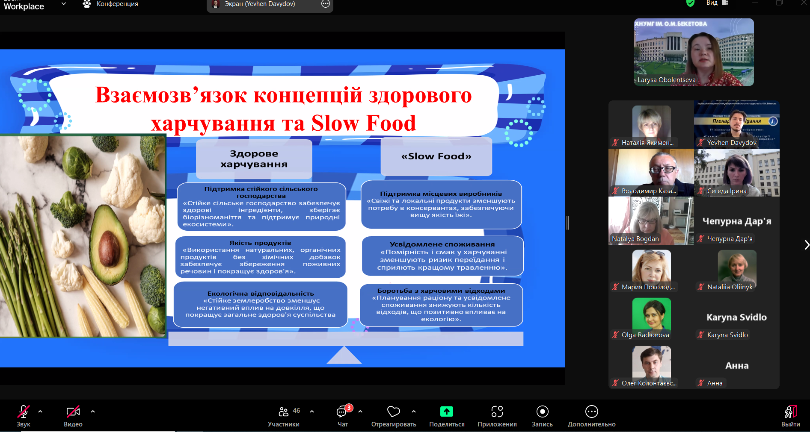Open the Приложения apps panel
Image resolution: width=810 pixels, height=432 pixels.
click(x=497, y=416)
